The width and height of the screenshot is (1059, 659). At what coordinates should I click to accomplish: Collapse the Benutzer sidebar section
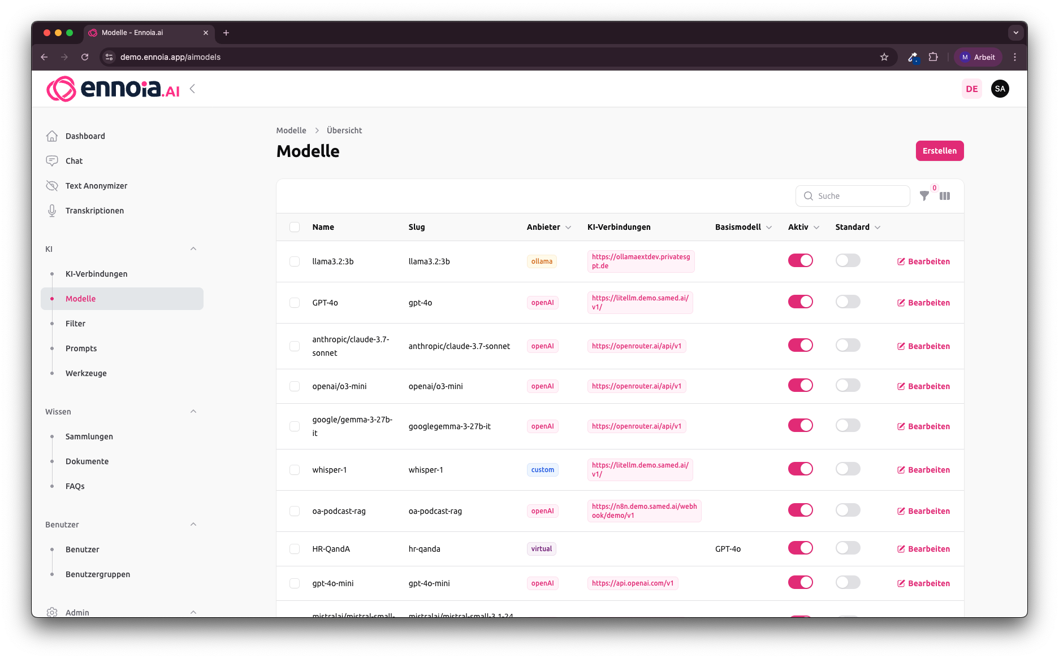click(193, 525)
